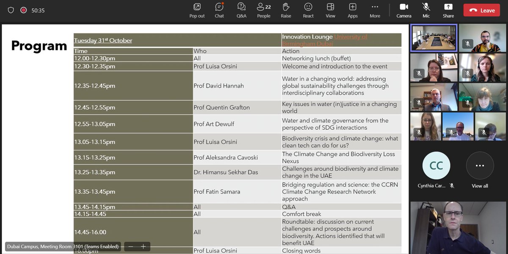Open the Chat panel
This screenshot has height=254, width=508.
click(219, 11)
